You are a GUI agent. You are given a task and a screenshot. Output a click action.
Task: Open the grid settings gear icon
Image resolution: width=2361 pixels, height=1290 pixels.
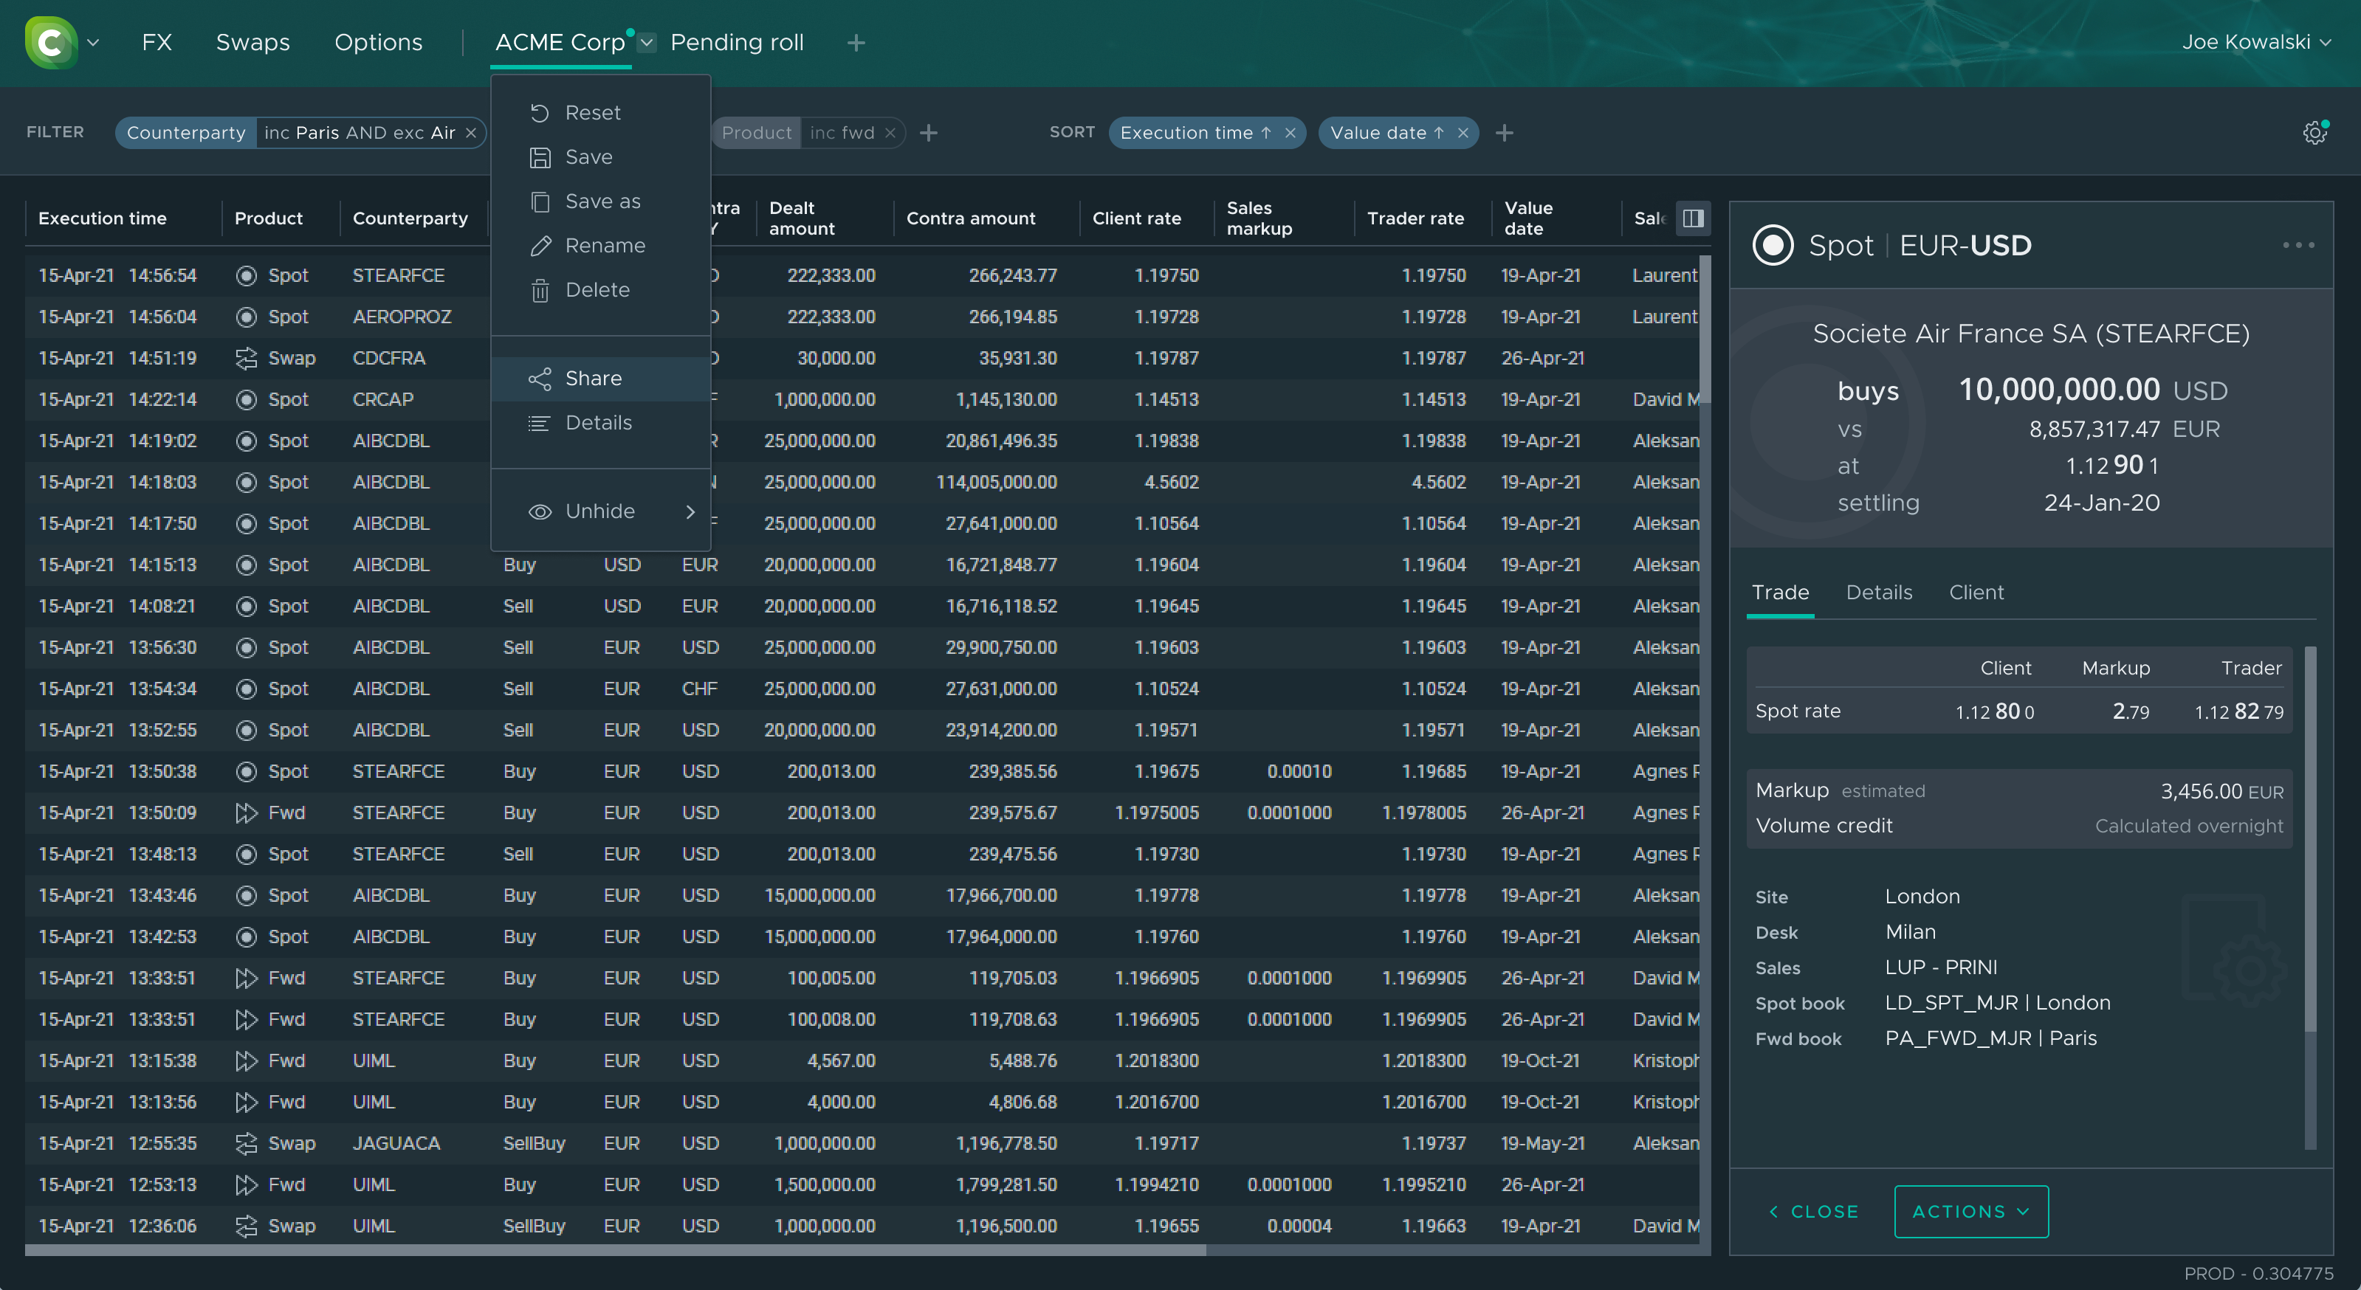point(2315,133)
